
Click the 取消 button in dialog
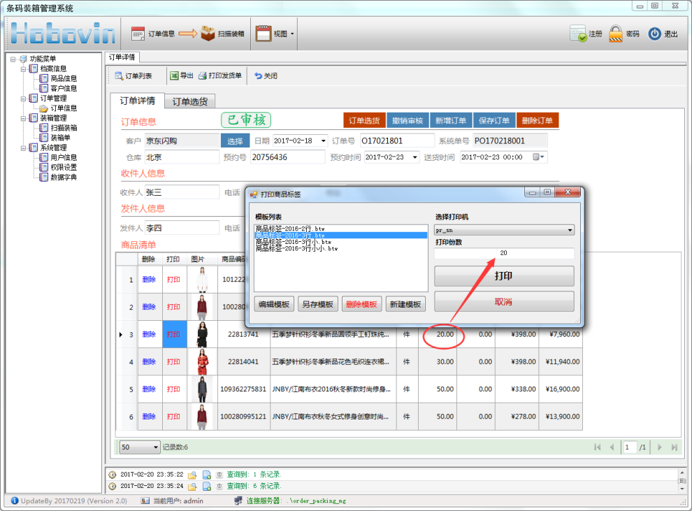(503, 302)
